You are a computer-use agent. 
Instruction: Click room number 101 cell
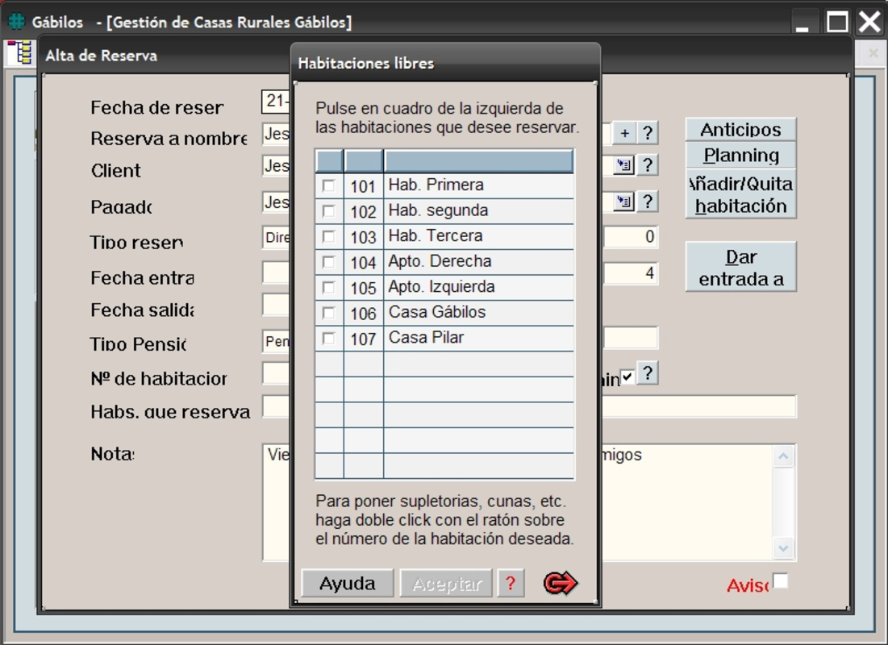pos(363,185)
